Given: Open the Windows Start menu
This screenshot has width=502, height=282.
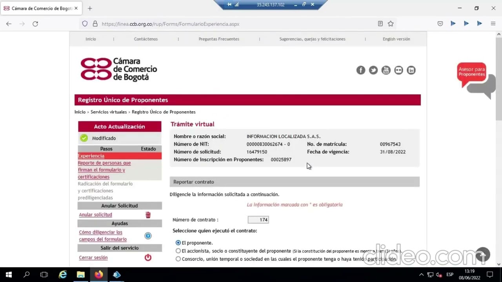Looking at the screenshot, I should [x=9, y=275].
